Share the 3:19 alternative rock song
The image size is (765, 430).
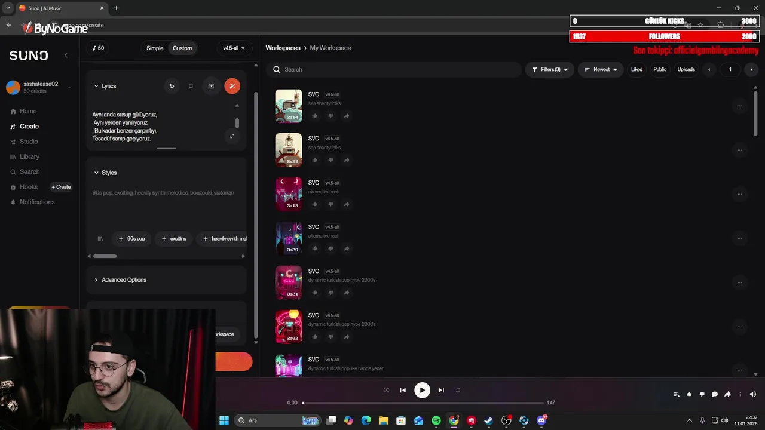347,204
